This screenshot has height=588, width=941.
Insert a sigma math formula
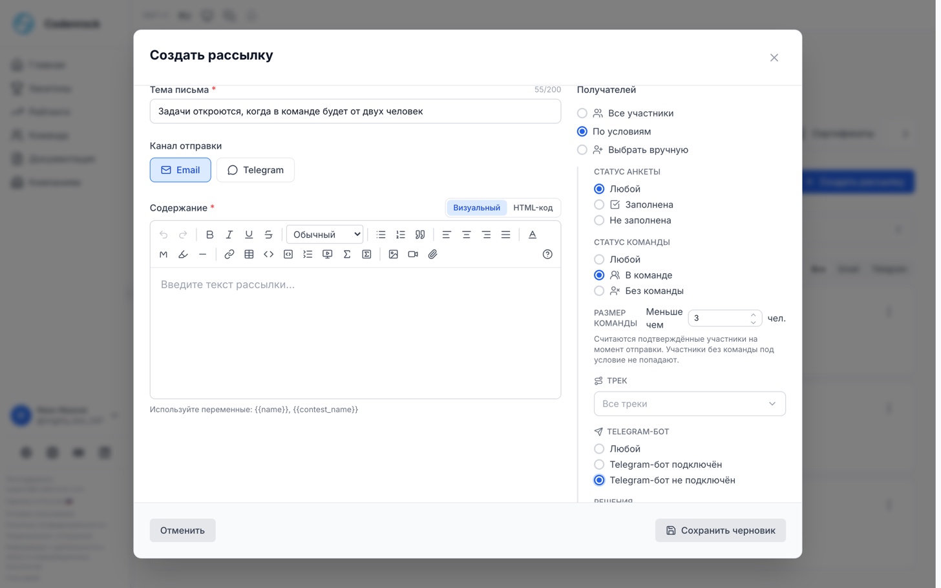[347, 255]
